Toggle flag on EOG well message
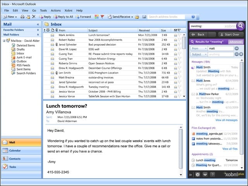This screenshot has width=248, height=186. (179, 49)
